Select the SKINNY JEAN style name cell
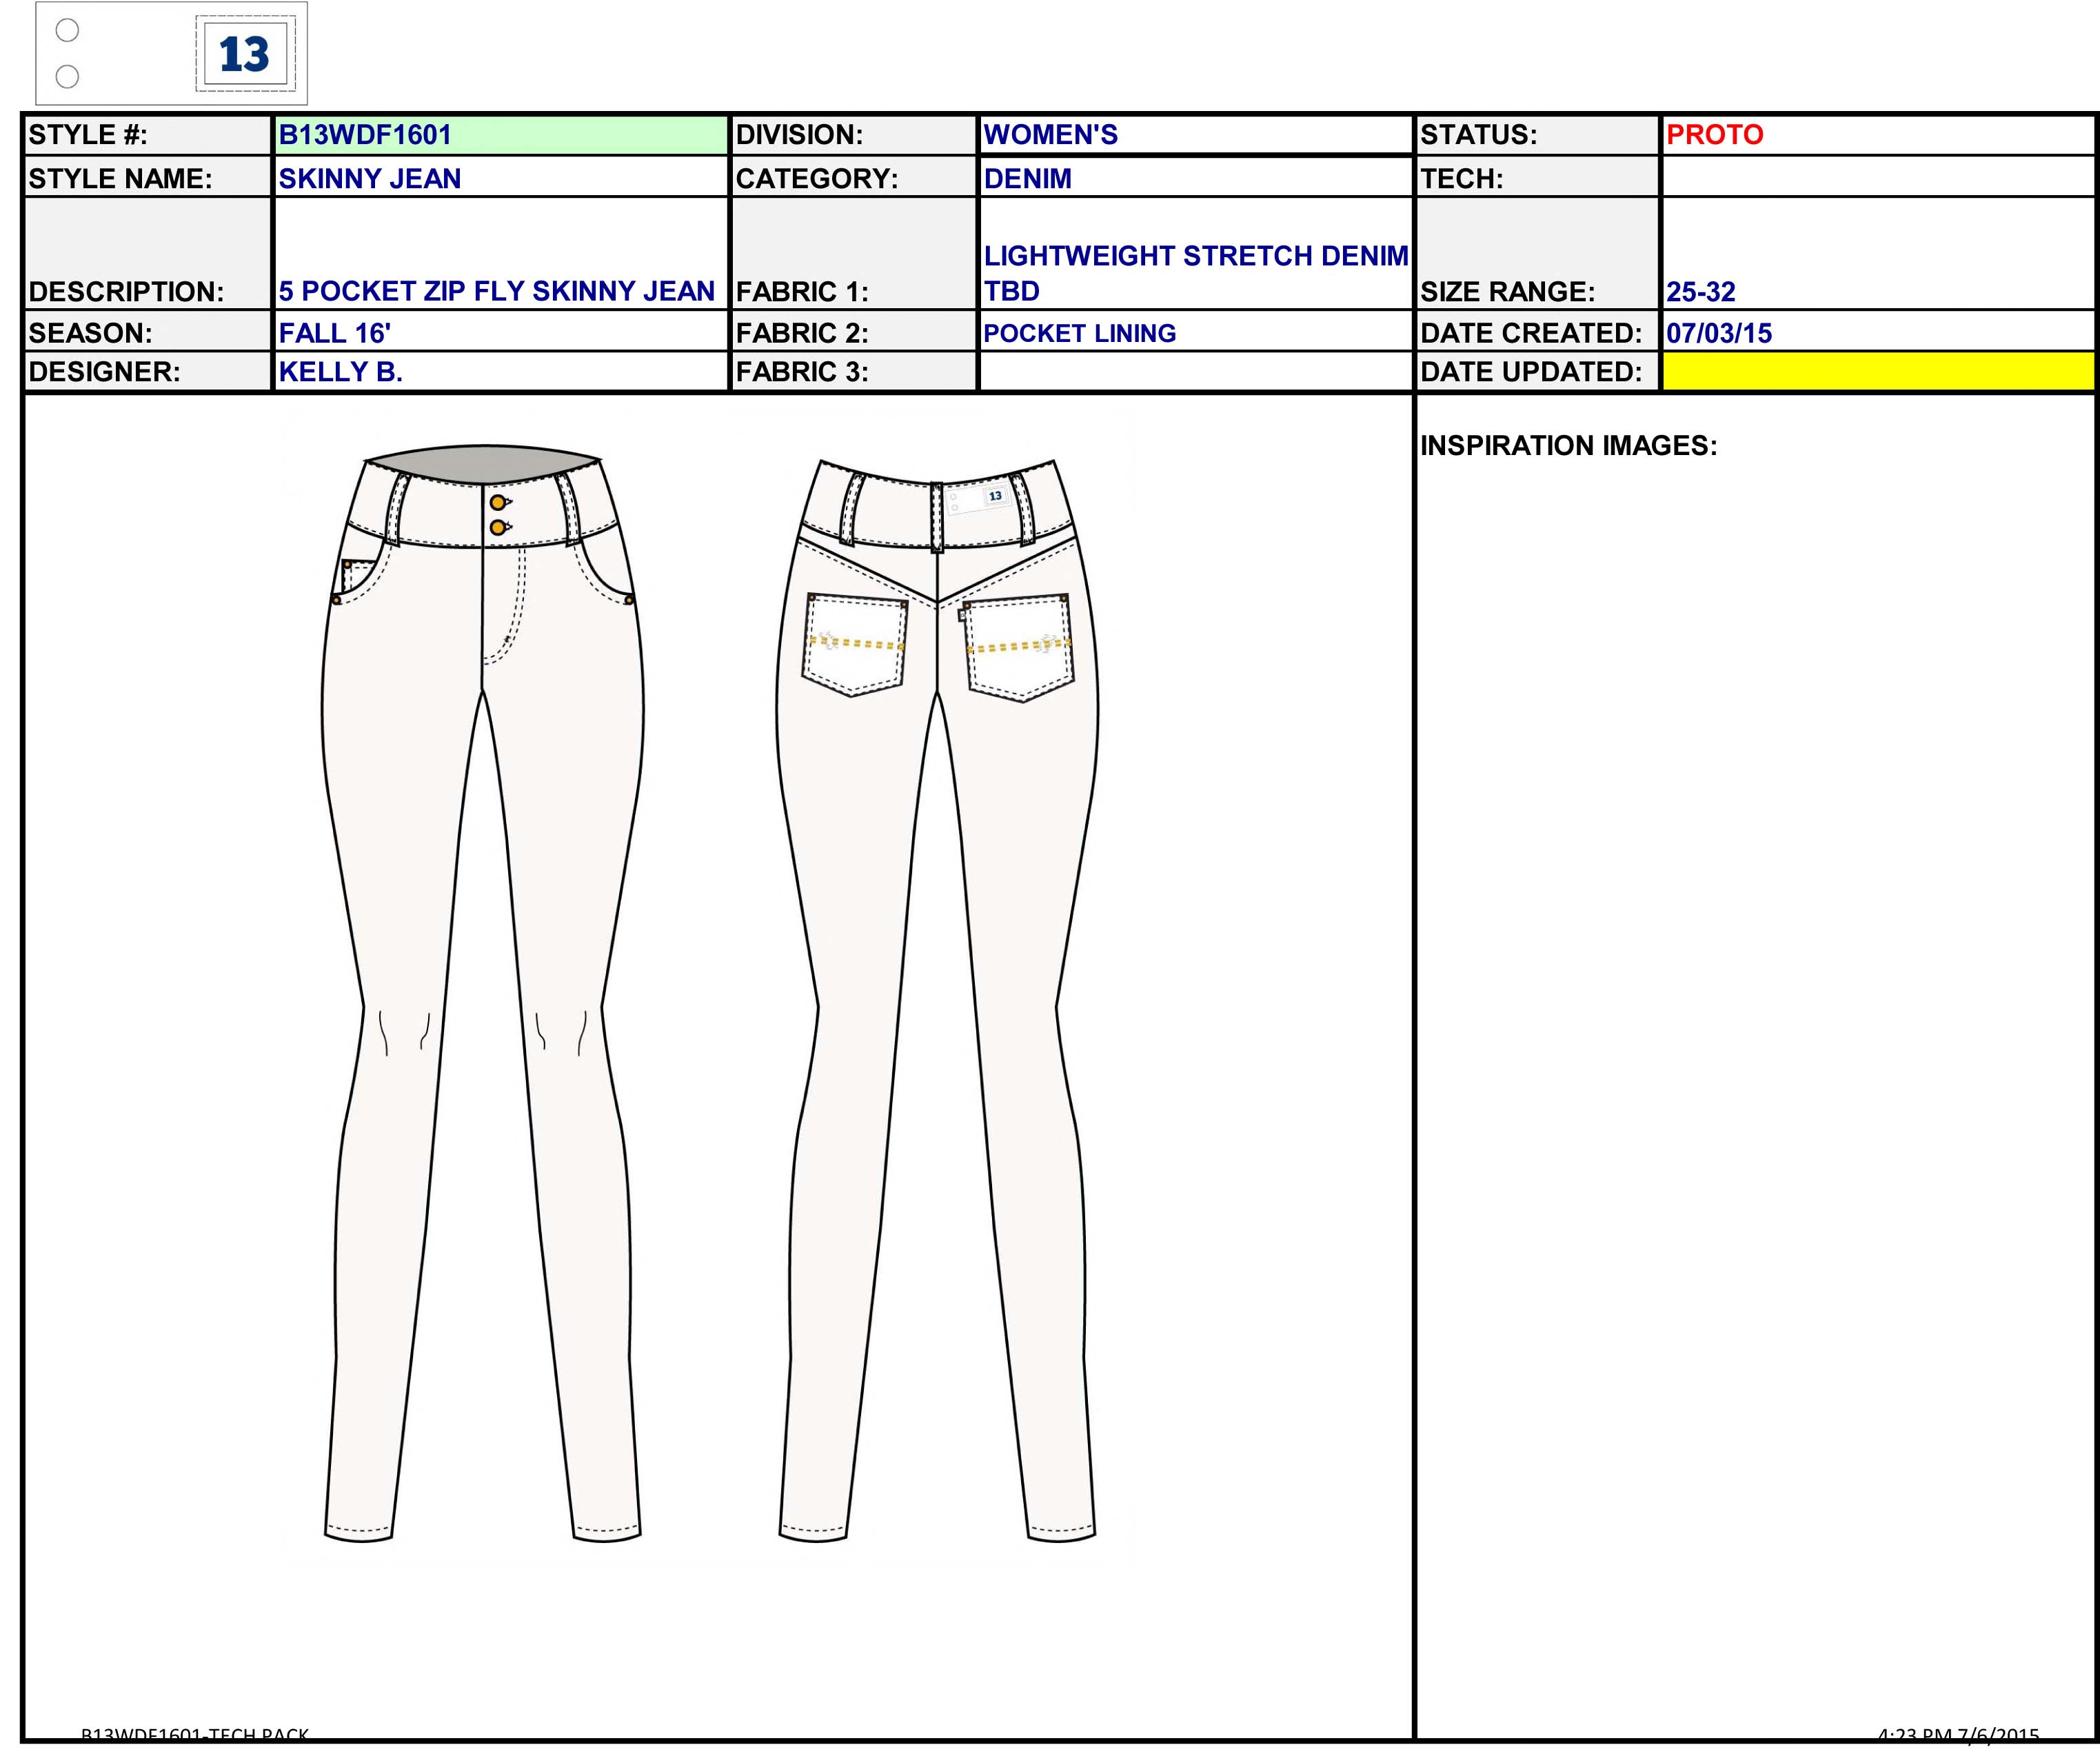Screen dimensions: 2100x1754 click(x=370, y=179)
